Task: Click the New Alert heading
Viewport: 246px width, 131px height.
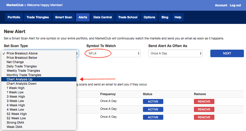Action: 15,32
